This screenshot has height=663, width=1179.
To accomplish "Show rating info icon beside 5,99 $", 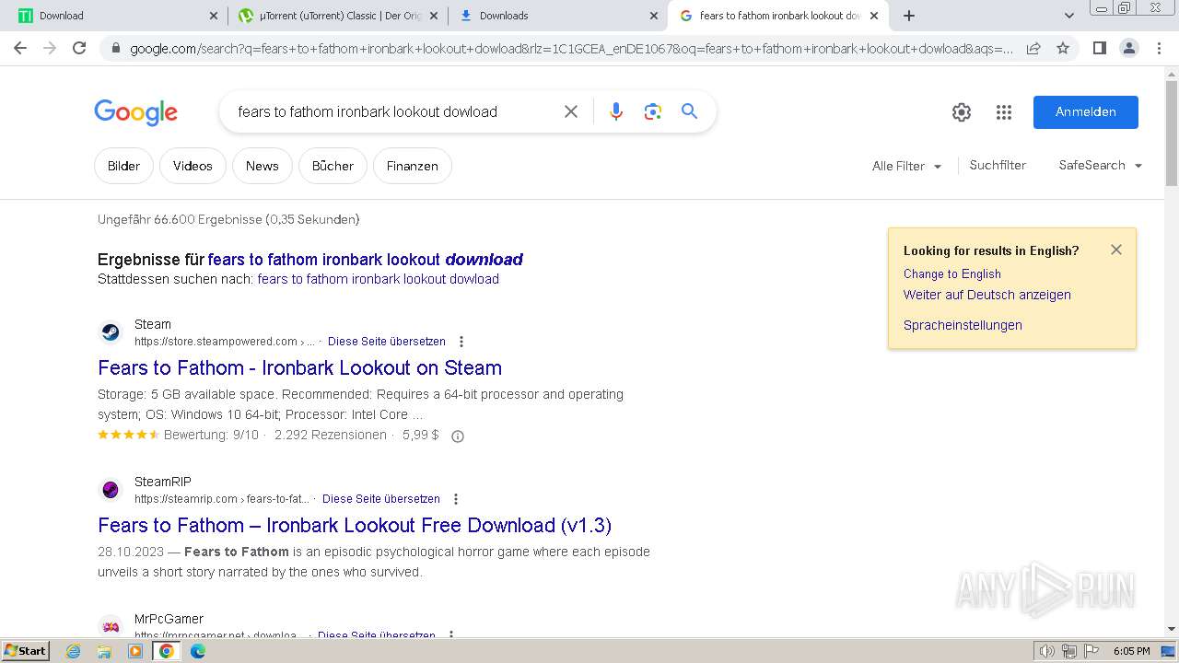I will pyautogui.click(x=458, y=436).
